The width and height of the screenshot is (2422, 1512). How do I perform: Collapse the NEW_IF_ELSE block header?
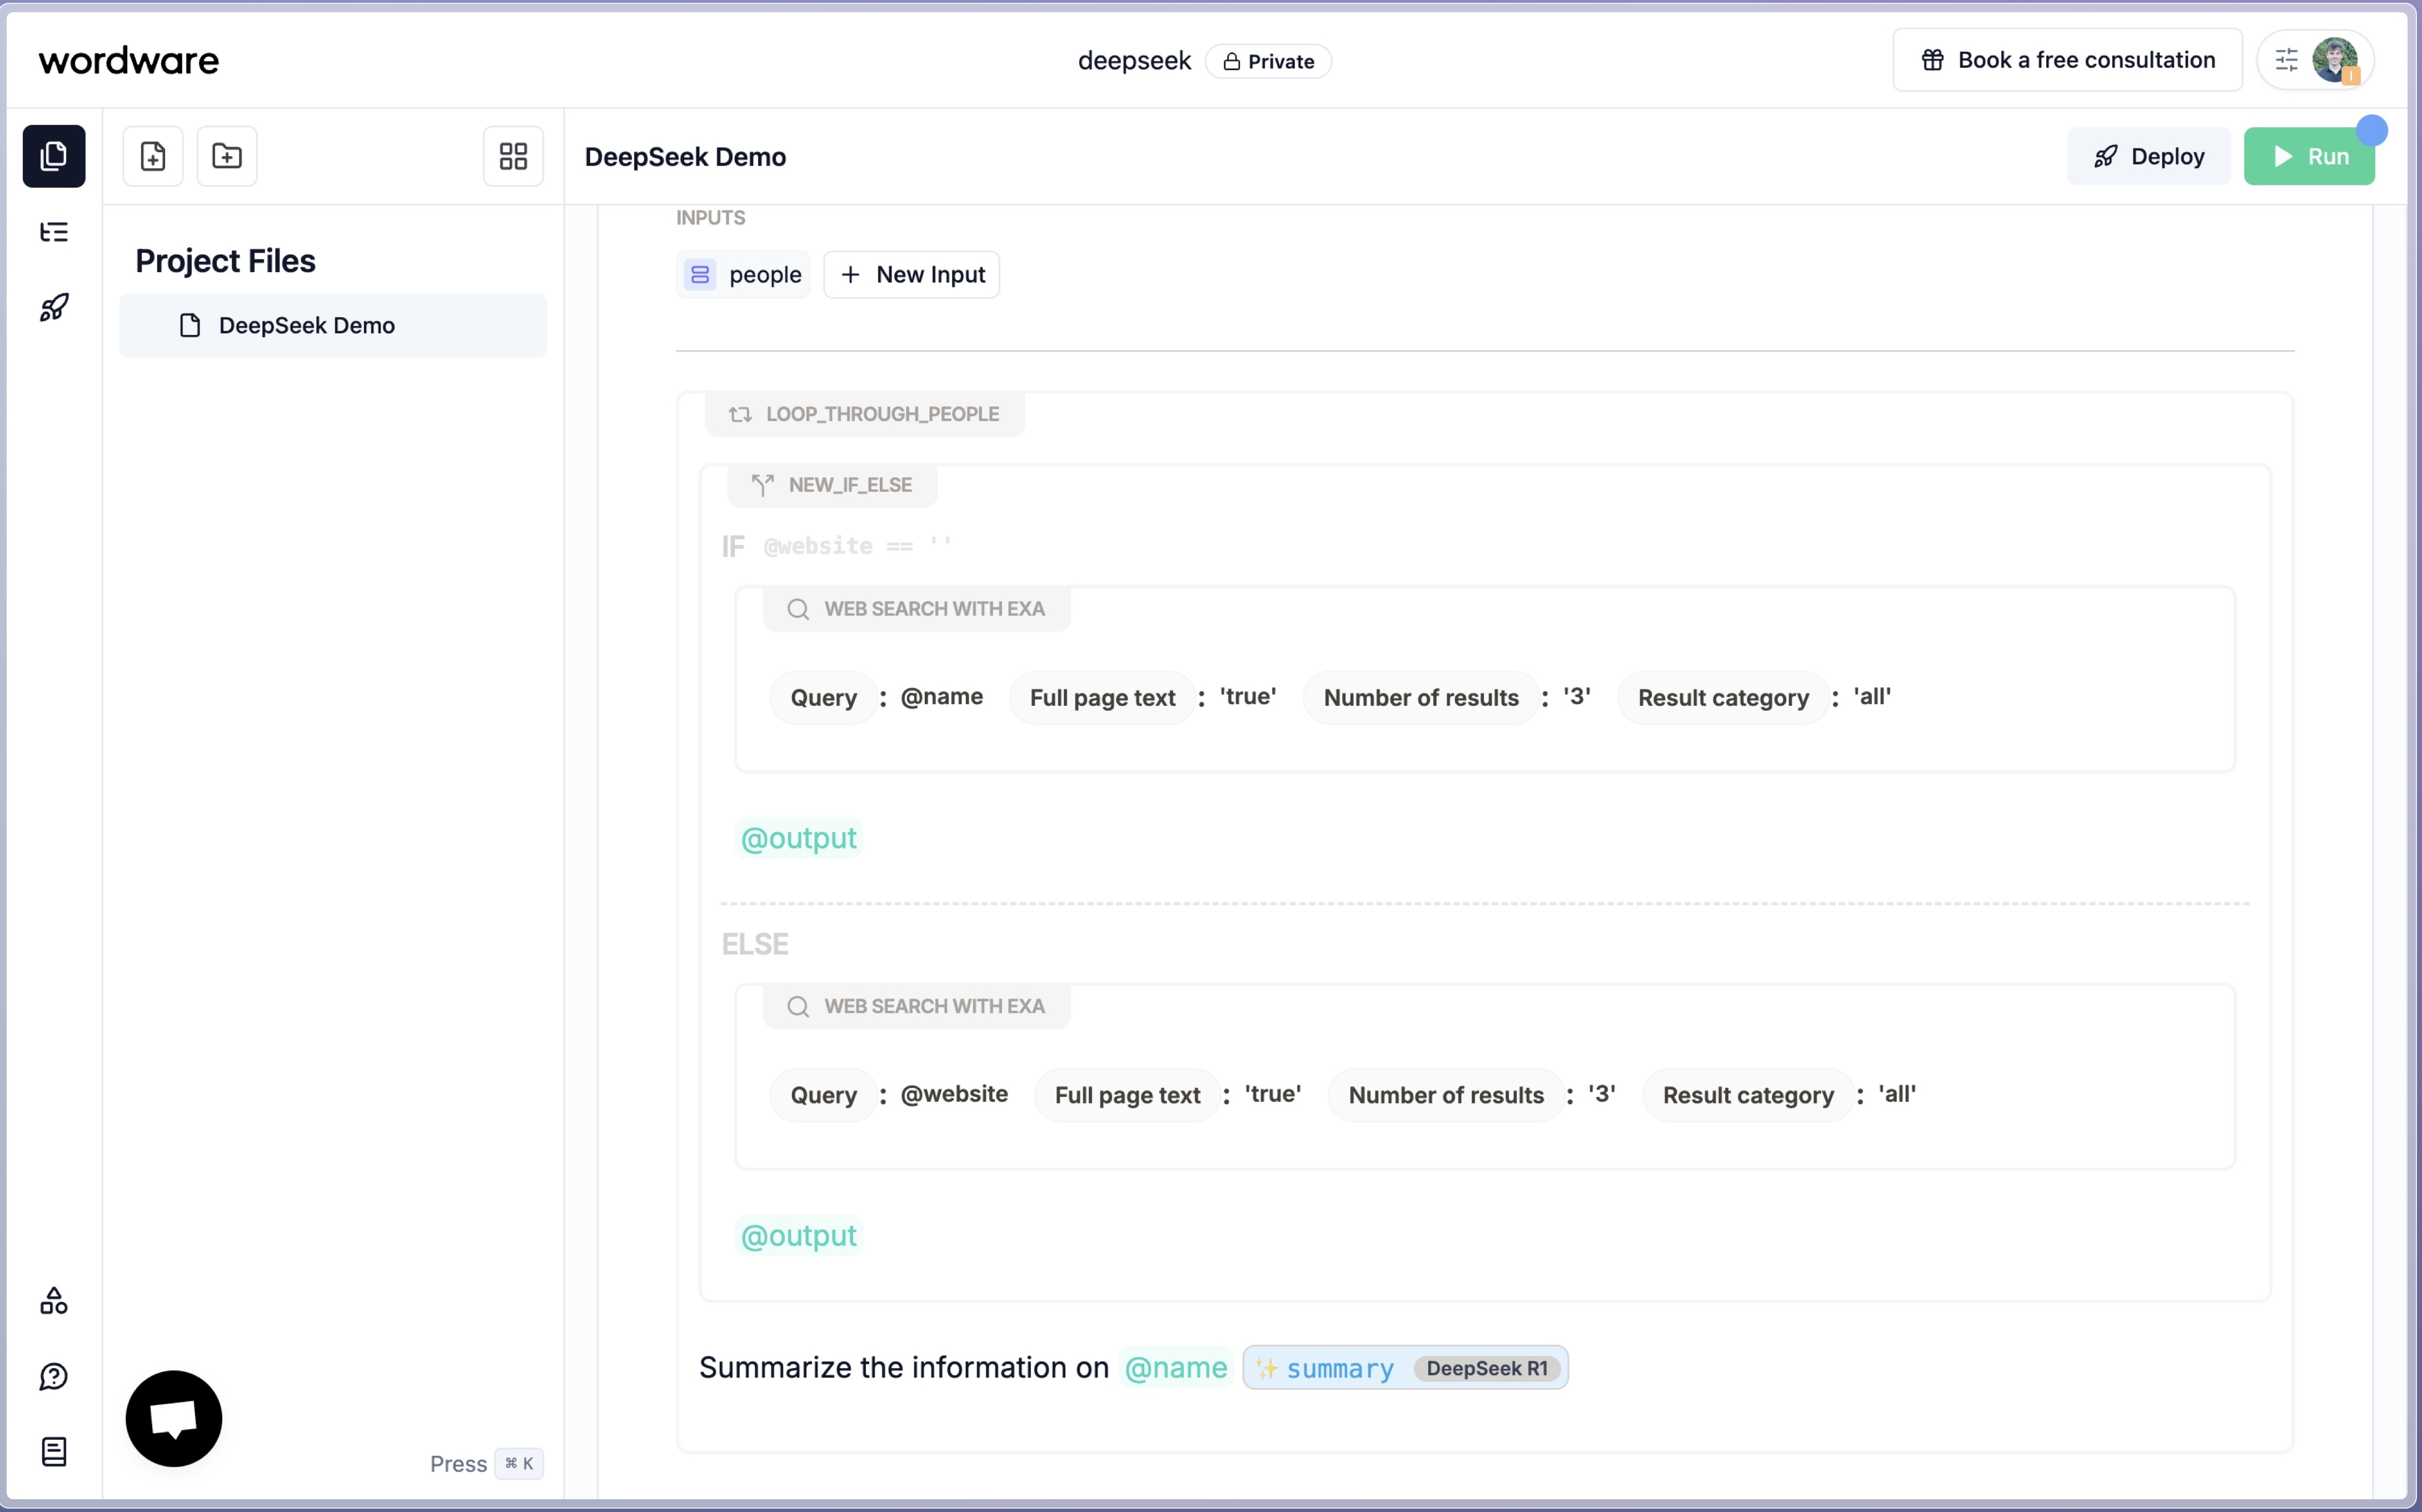coord(832,485)
